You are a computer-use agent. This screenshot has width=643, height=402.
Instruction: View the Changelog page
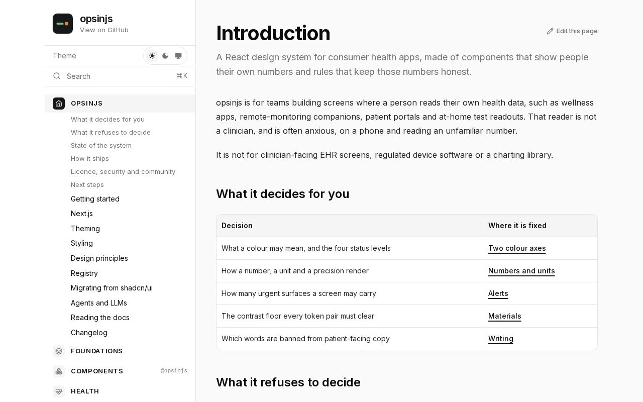(89, 333)
